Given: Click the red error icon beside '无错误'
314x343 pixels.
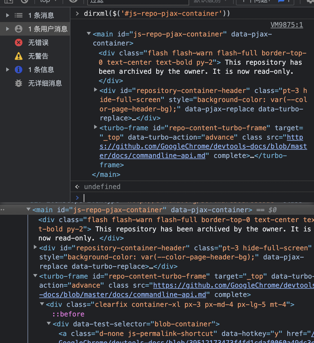Looking at the screenshot, I should click(x=19, y=42).
